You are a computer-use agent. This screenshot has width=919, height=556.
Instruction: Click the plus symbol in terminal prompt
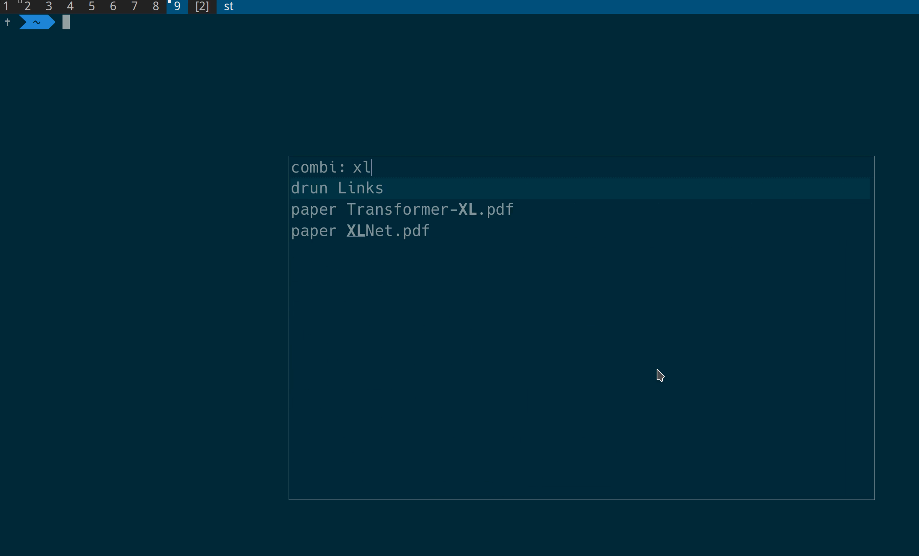[8, 23]
